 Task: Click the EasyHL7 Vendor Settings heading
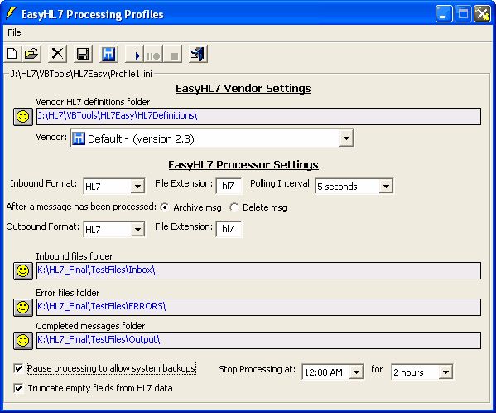pyautogui.click(x=243, y=89)
